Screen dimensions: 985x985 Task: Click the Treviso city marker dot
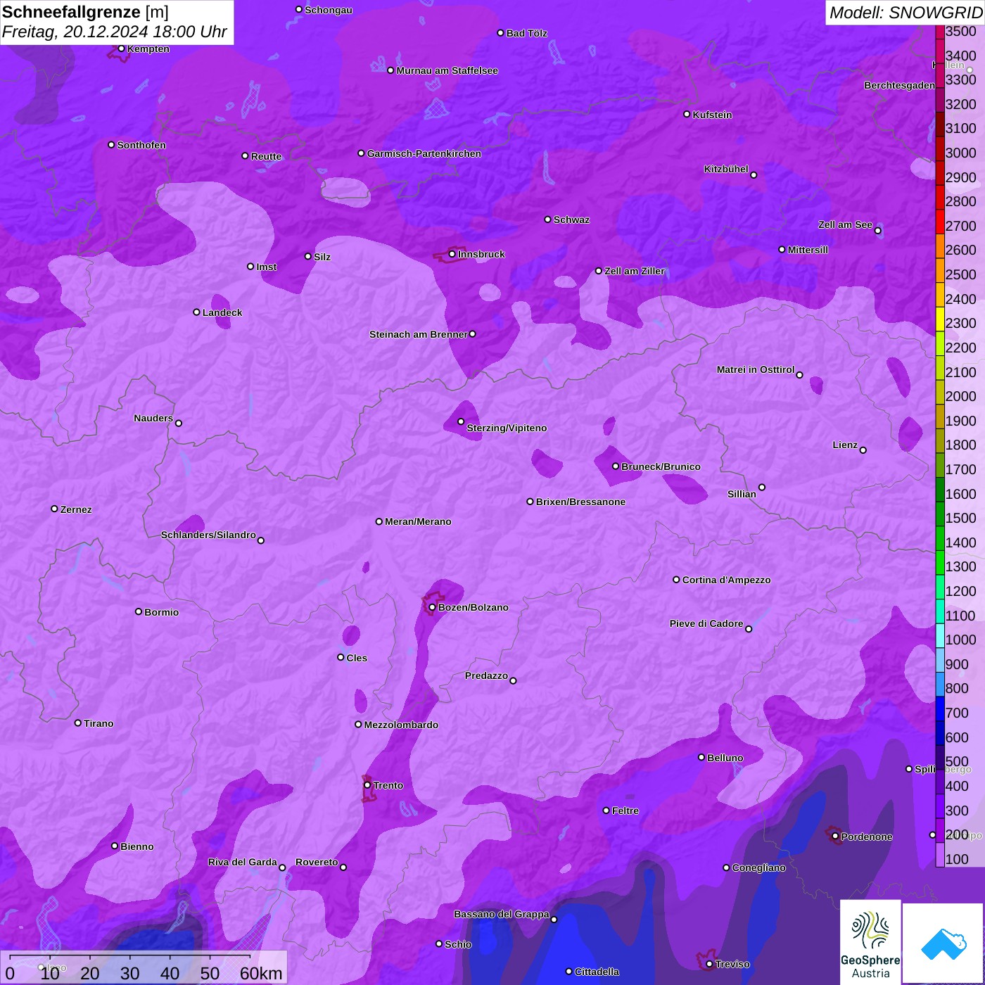tap(709, 964)
